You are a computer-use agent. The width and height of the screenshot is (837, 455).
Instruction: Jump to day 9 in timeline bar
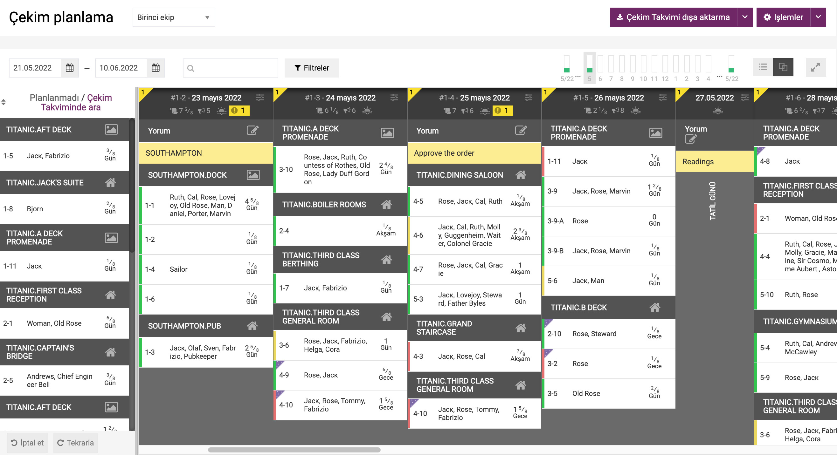pyautogui.click(x=633, y=68)
